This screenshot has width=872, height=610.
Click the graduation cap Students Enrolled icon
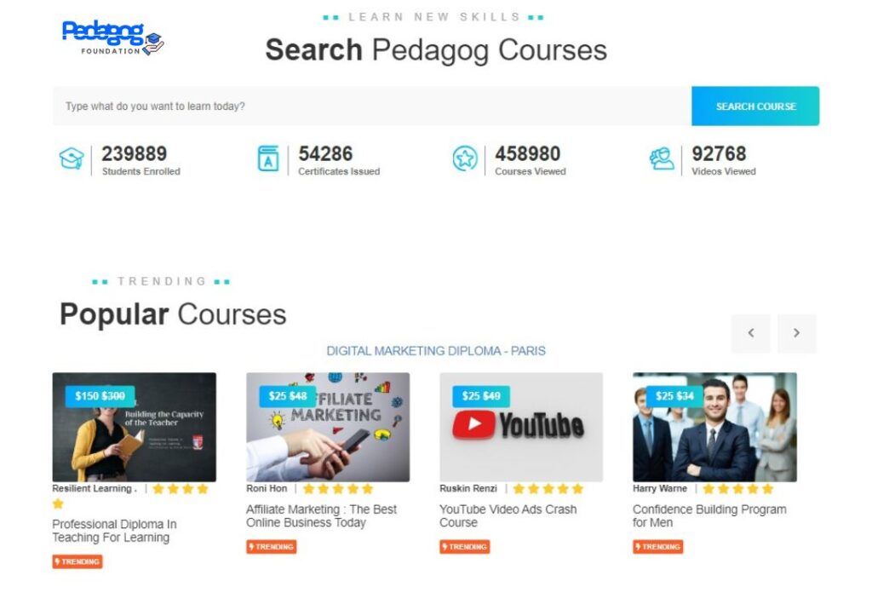[72, 158]
